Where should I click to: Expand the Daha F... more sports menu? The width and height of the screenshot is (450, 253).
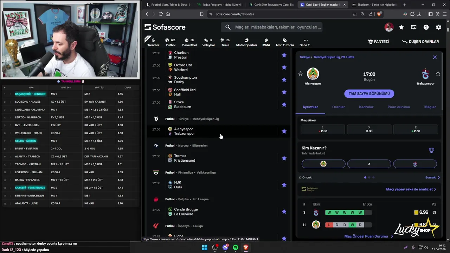coord(306,42)
